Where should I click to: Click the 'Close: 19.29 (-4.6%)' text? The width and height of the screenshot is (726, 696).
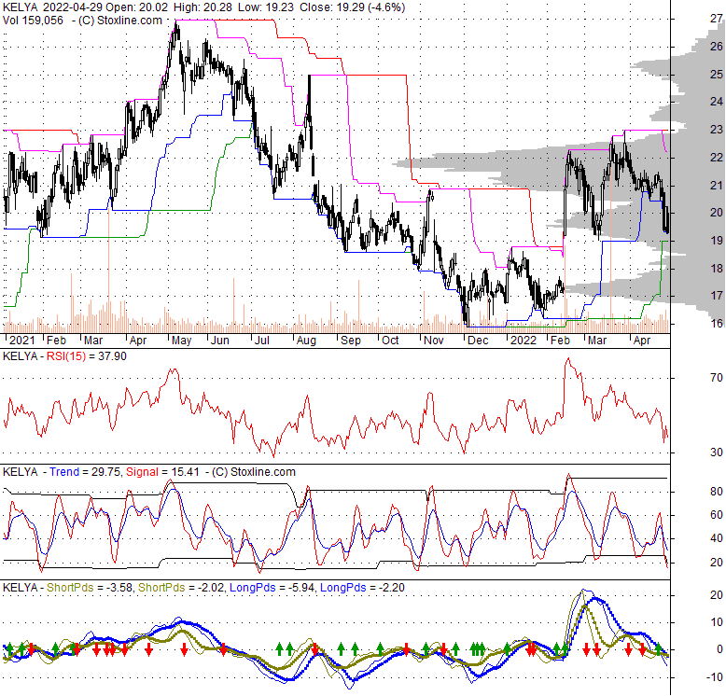click(353, 7)
